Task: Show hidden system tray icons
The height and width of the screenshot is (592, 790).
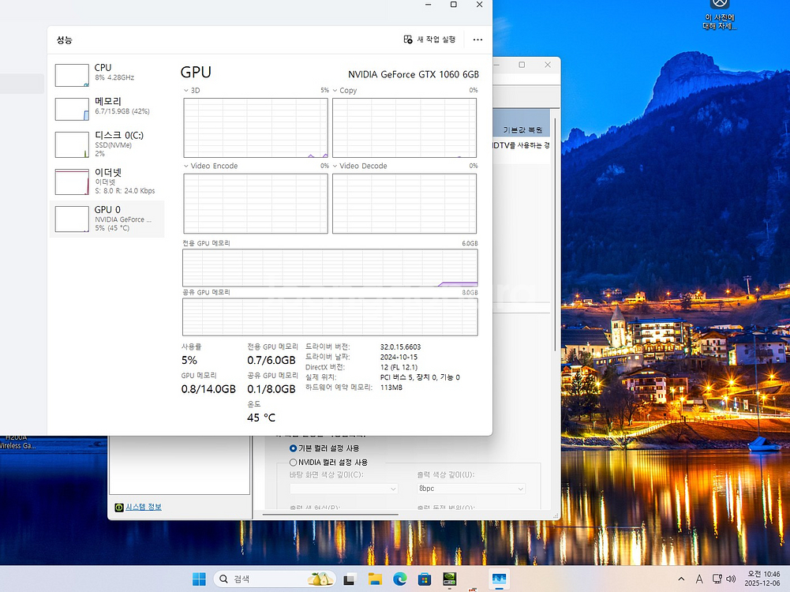Action: click(681, 579)
